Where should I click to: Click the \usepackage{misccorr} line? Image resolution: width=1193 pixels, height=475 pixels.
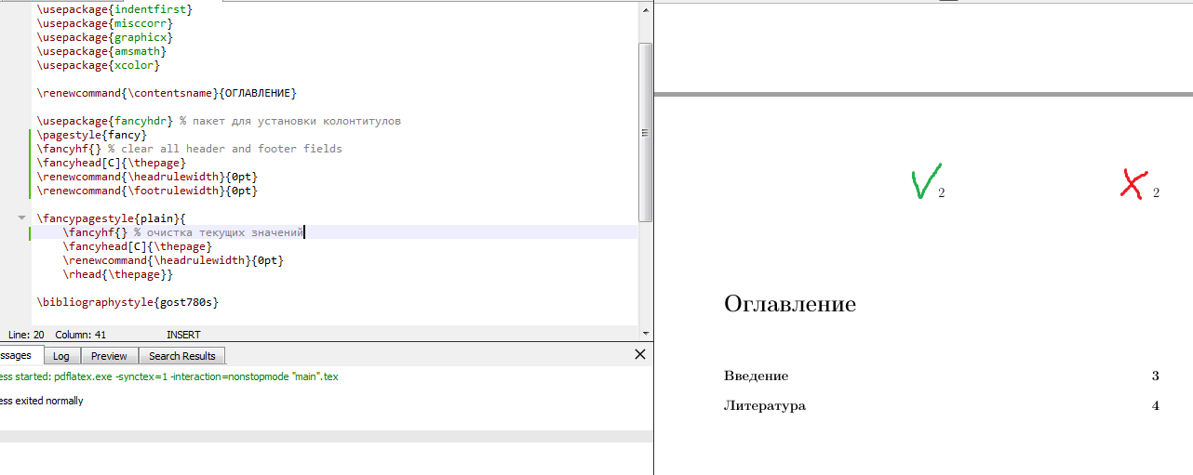(105, 23)
